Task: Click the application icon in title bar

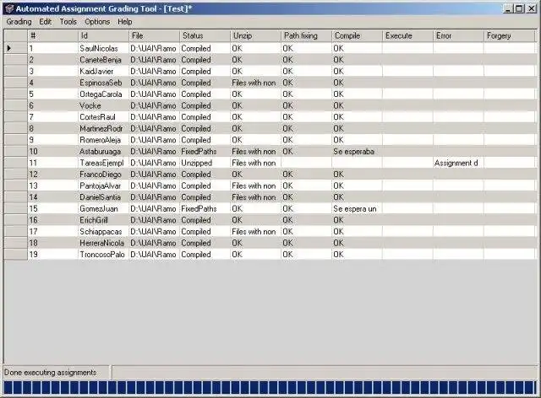Action: 9,8
